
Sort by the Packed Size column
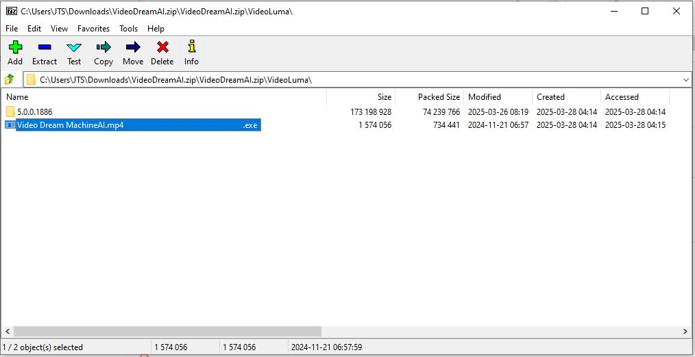point(439,97)
